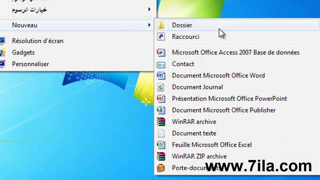320x180 pixels.
Task: Click the PowerPoint presentation icon
Action: point(161,98)
